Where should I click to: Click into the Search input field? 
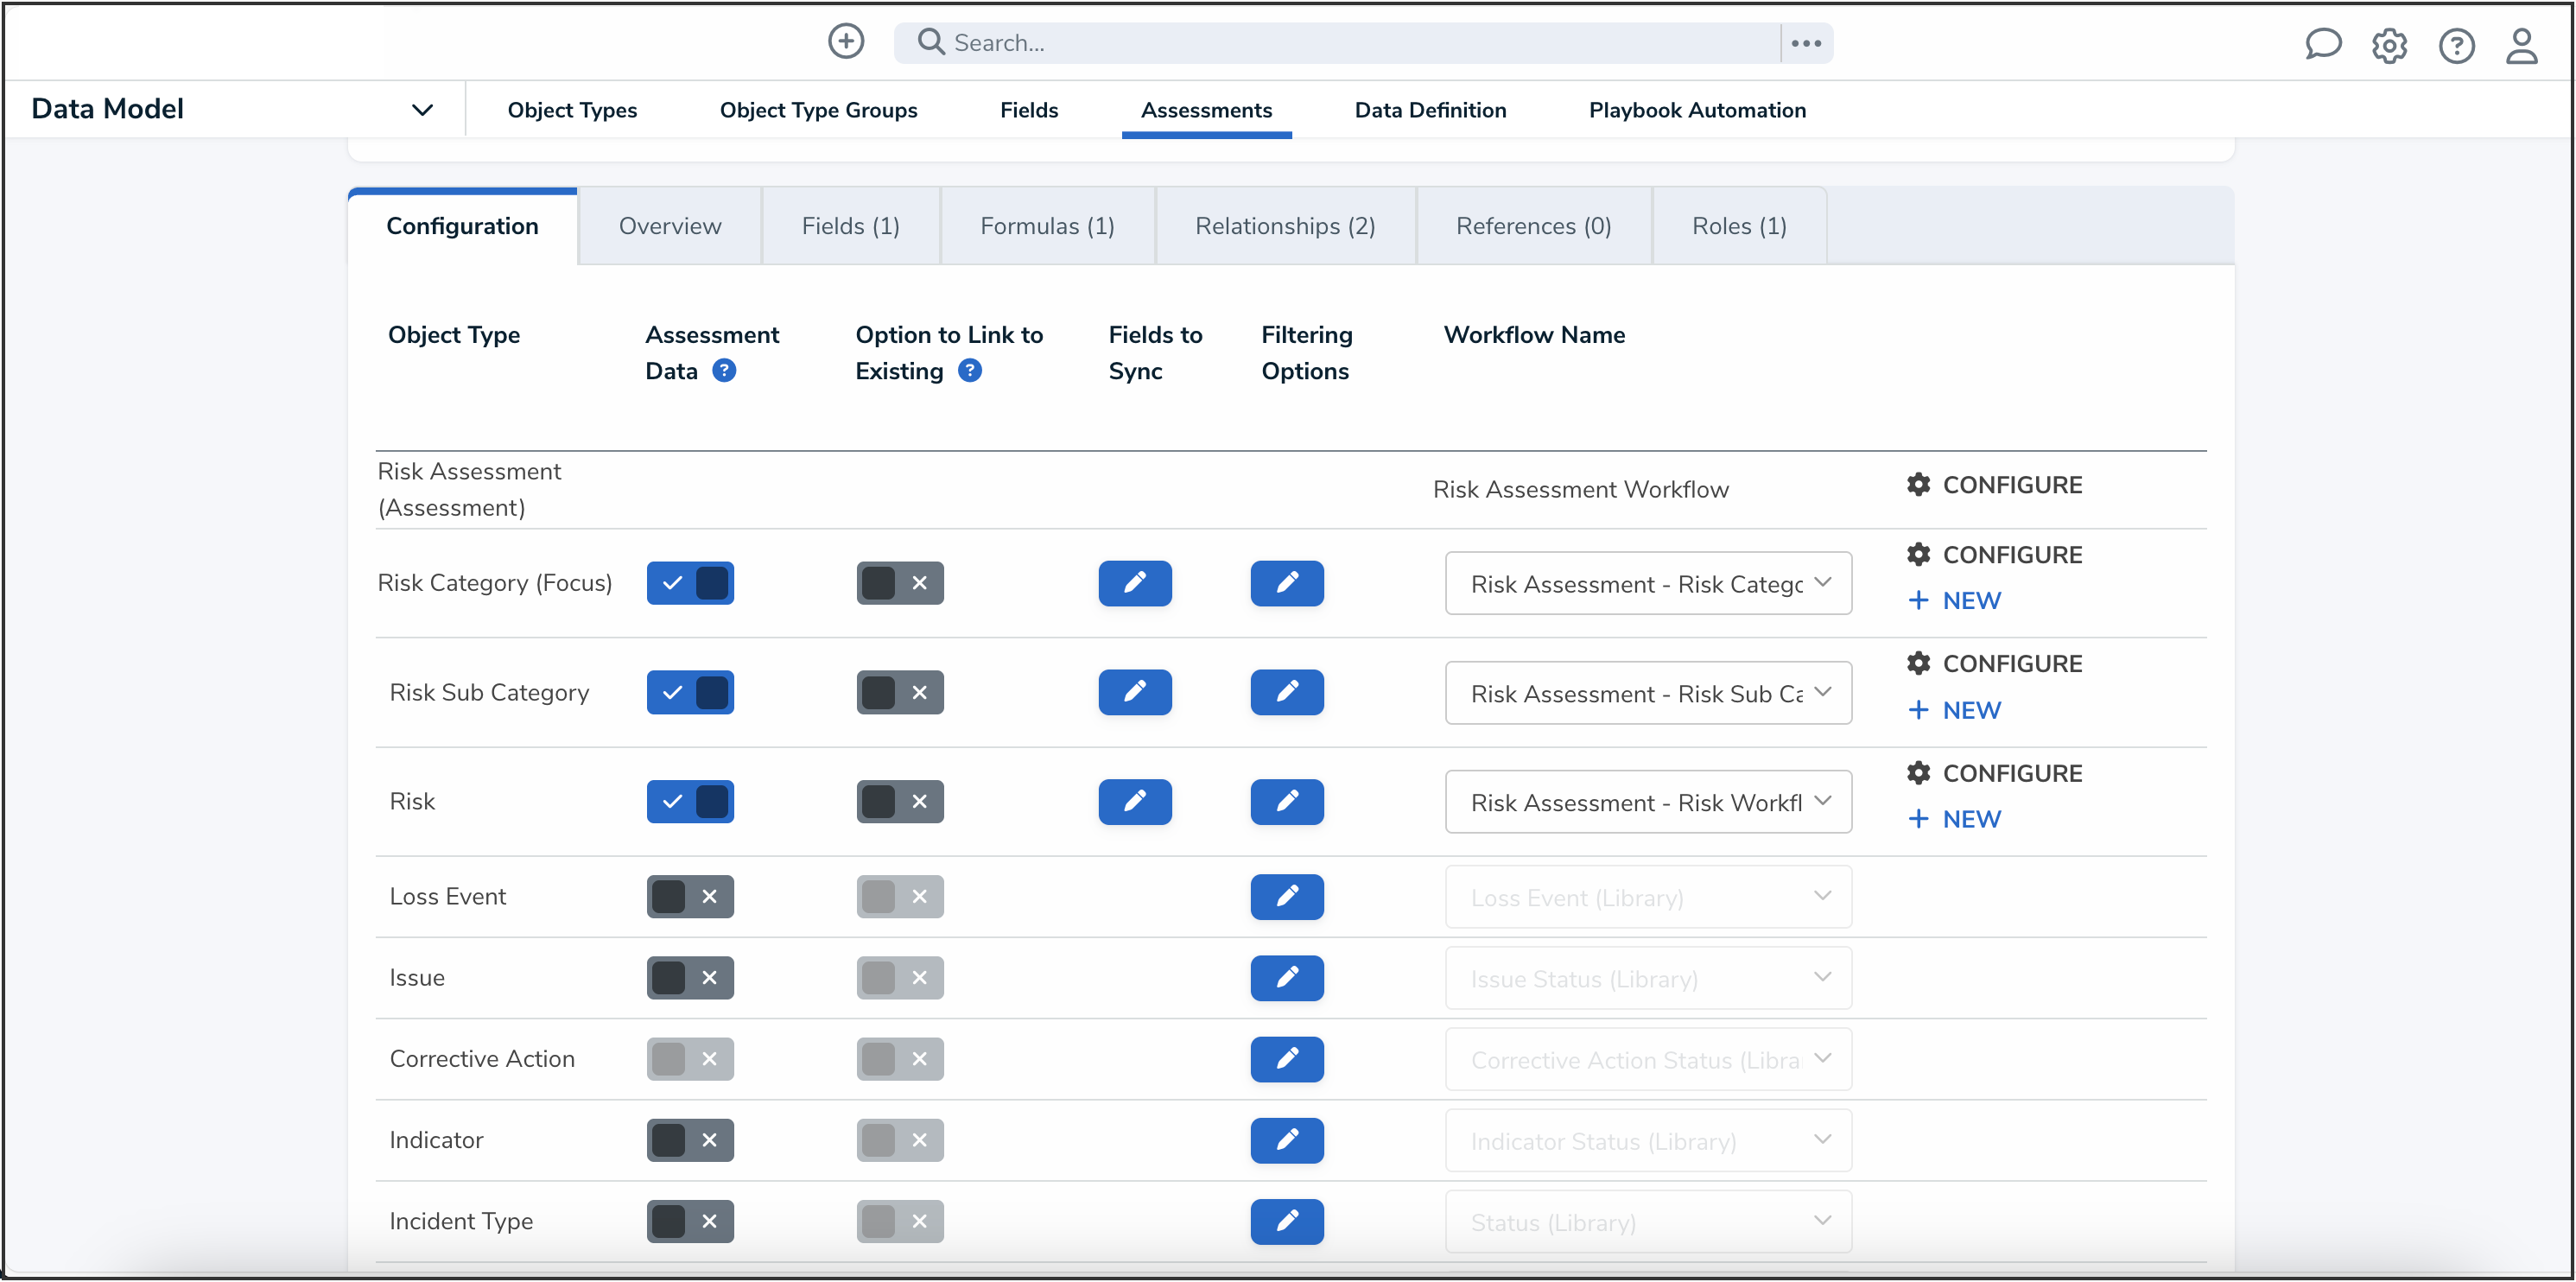click(x=1350, y=43)
